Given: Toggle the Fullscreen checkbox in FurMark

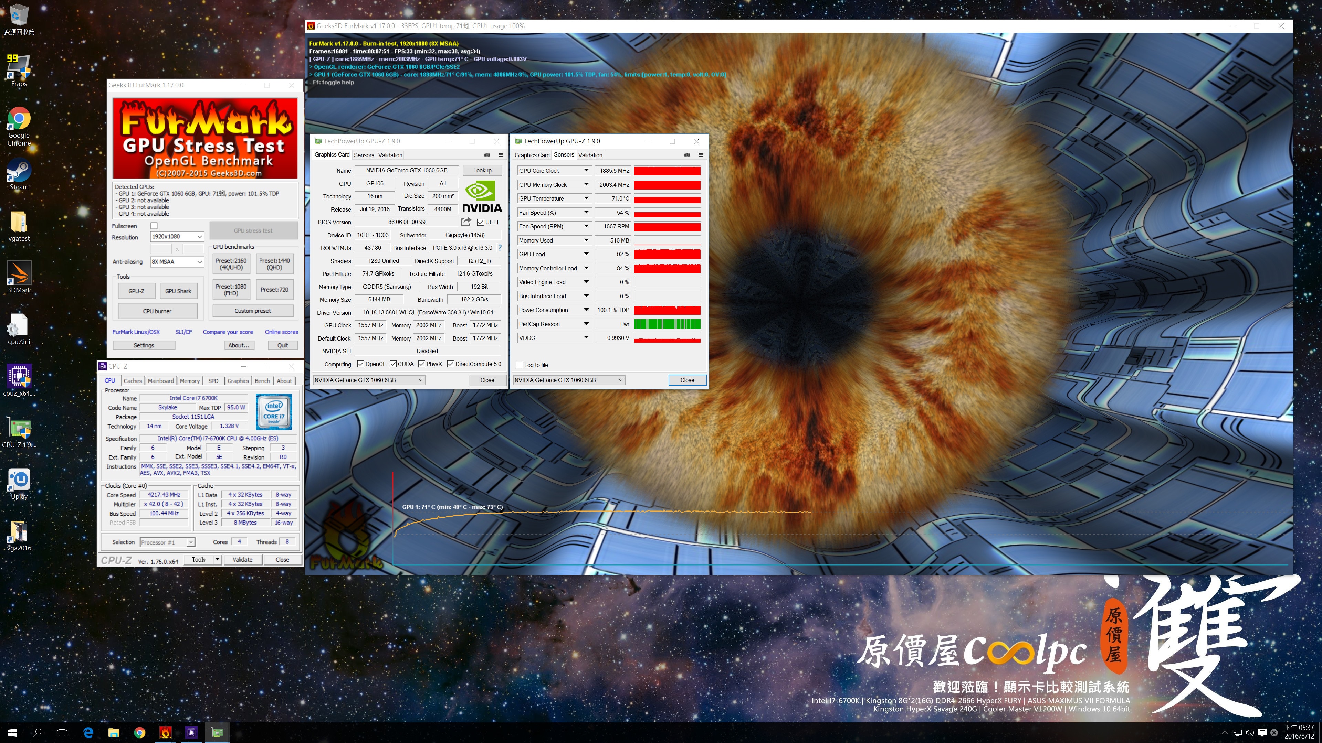Looking at the screenshot, I should click(x=154, y=226).
